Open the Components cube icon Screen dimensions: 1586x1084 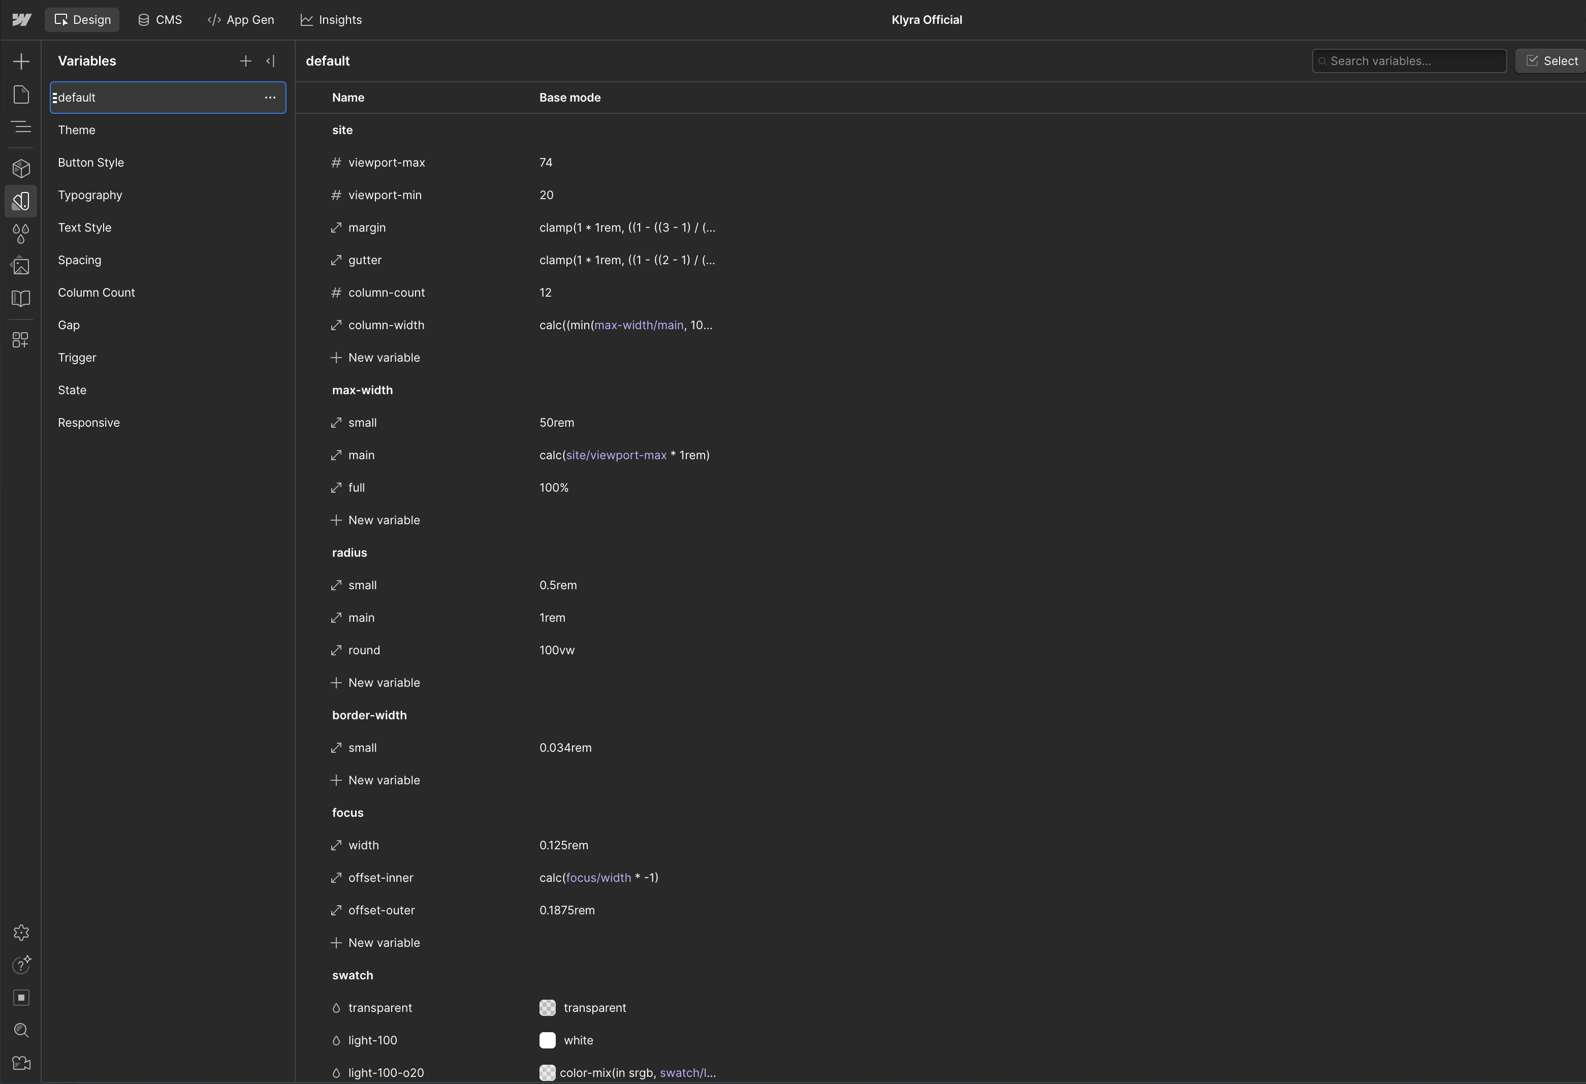pyautogui.click(x=21, y=169)
